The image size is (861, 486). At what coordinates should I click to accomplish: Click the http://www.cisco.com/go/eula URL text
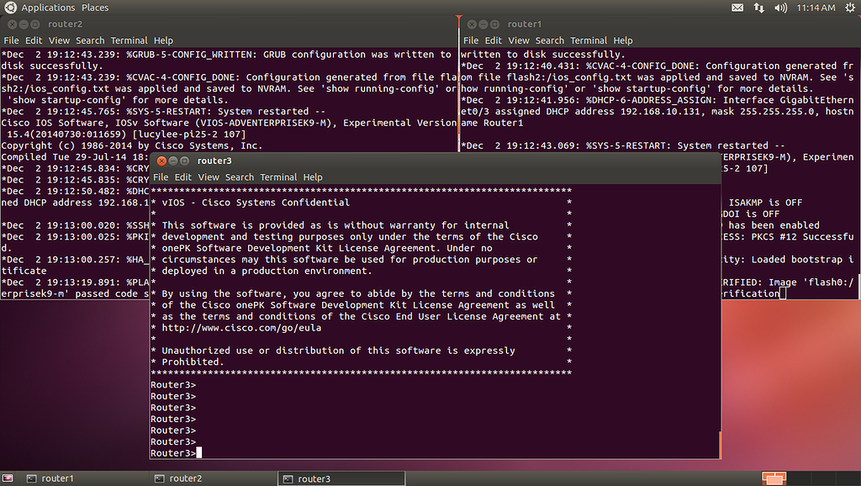click(x=241, y=328)
